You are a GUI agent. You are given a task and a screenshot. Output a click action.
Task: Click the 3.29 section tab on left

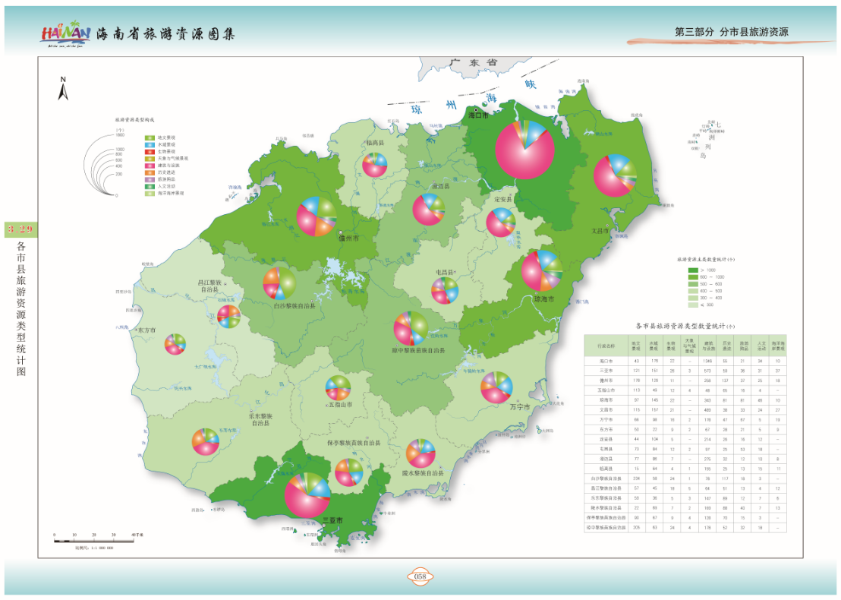(x=20, y=229)
